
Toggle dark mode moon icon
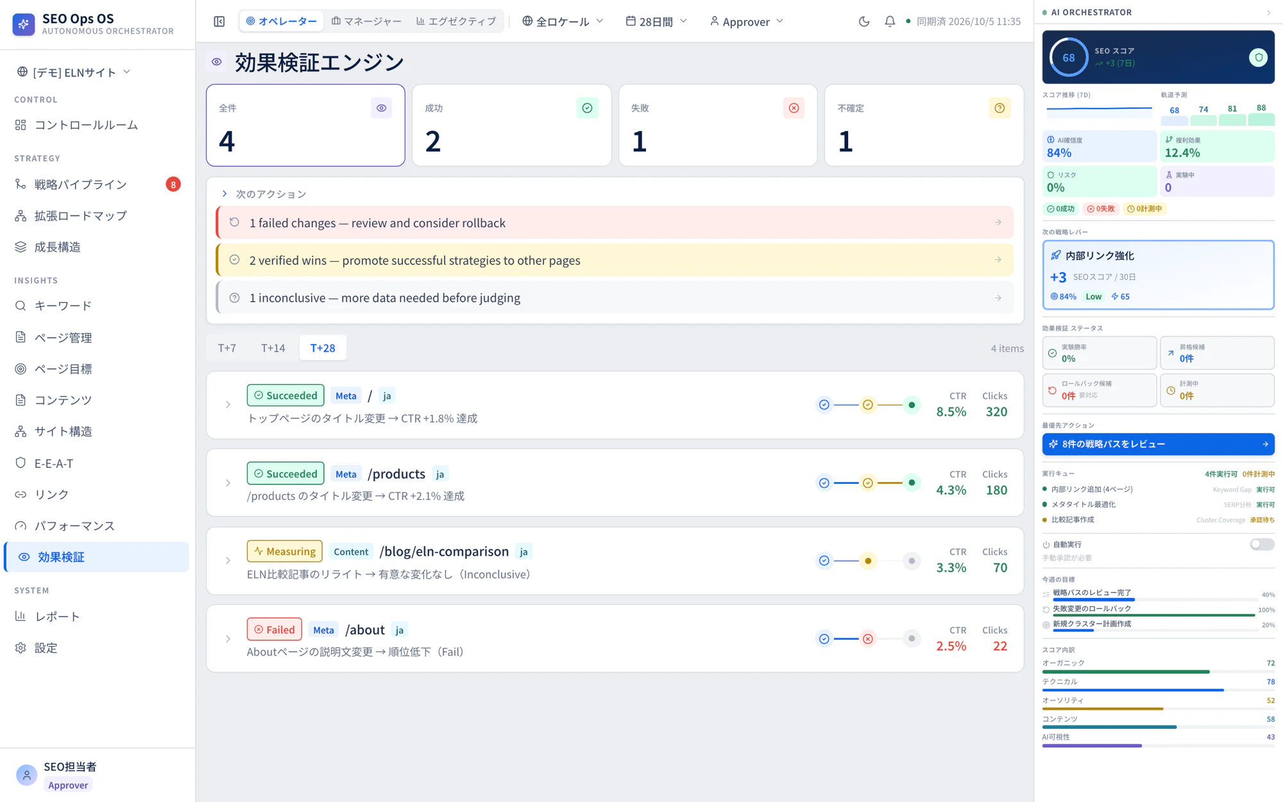[x=864, y=21]
